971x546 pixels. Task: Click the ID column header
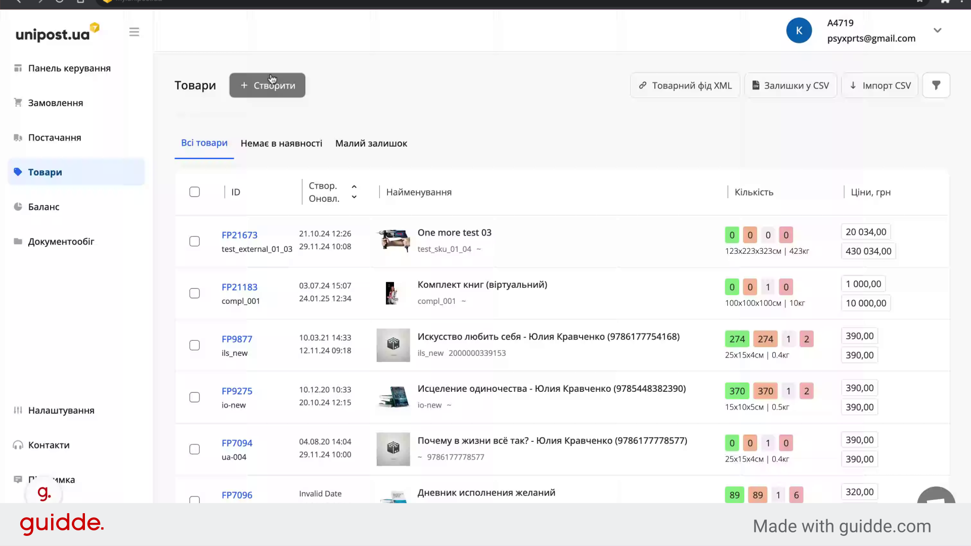click(x=236, y=192)
